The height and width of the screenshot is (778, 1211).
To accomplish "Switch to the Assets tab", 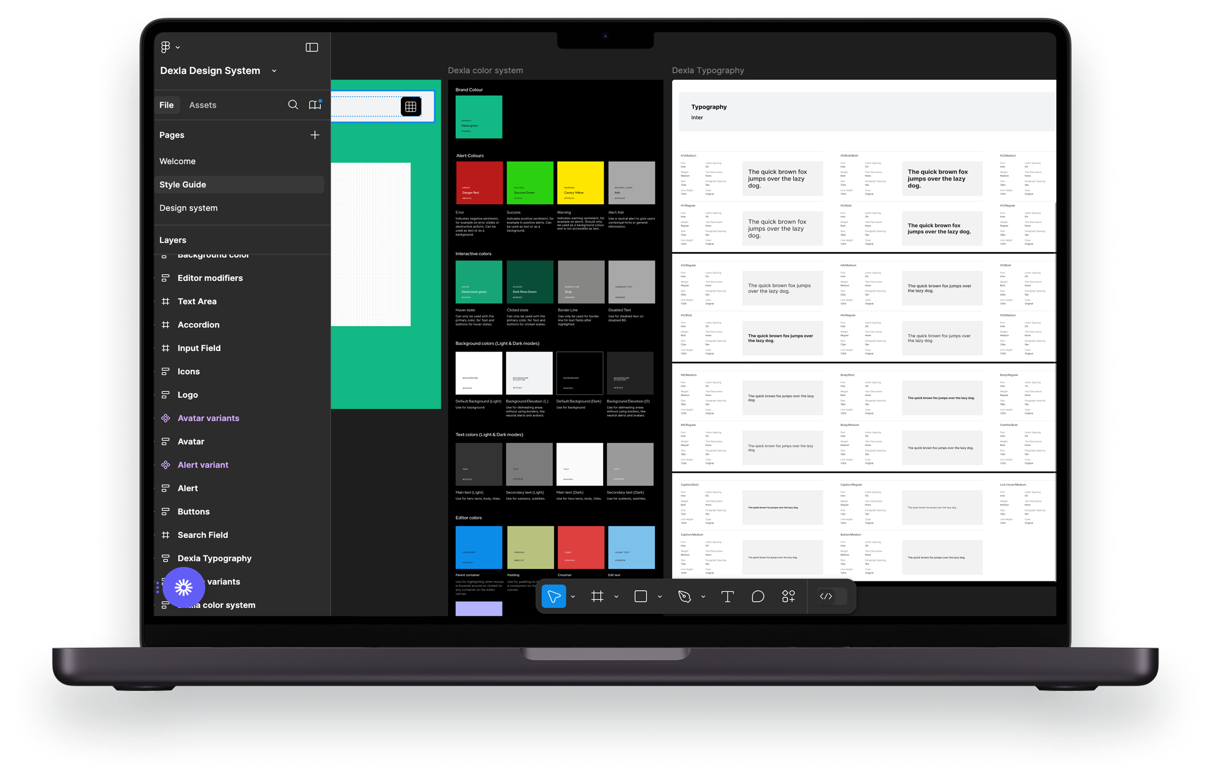I will click(203, 105).
